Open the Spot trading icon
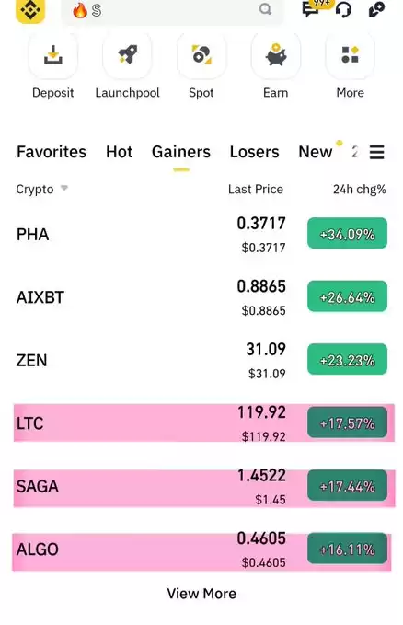Image resolution: width=403 pixels, height=625 pixels. point(201,55)
